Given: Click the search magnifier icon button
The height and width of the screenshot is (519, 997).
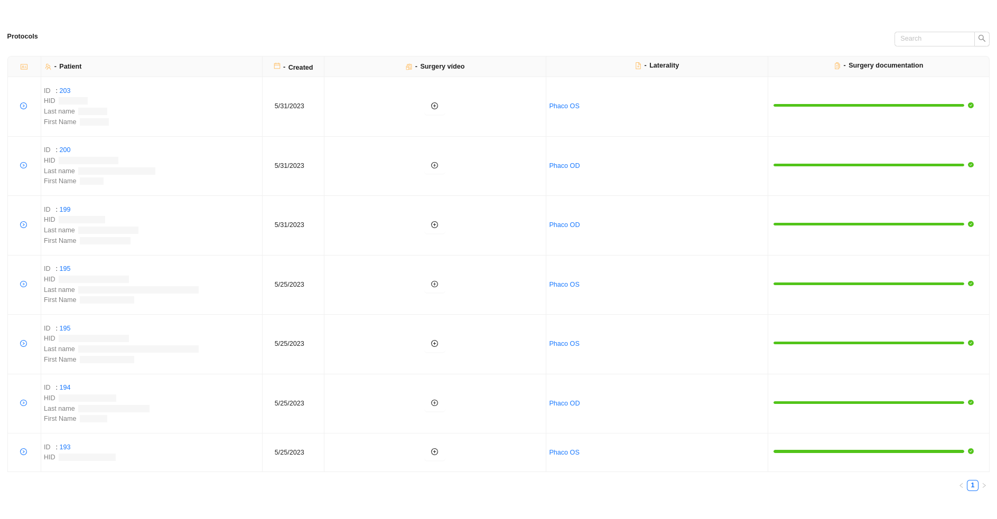Looking at the screenshot, I should [x=982, y=39].
